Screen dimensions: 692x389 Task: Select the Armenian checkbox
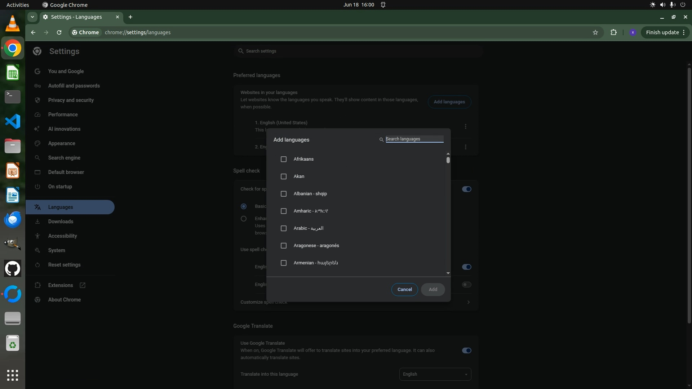[284, 263]
